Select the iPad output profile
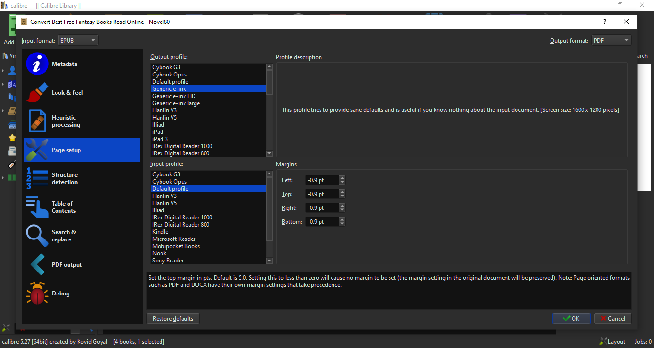Viewport: 654px width, 348px height. coord(208,132)
